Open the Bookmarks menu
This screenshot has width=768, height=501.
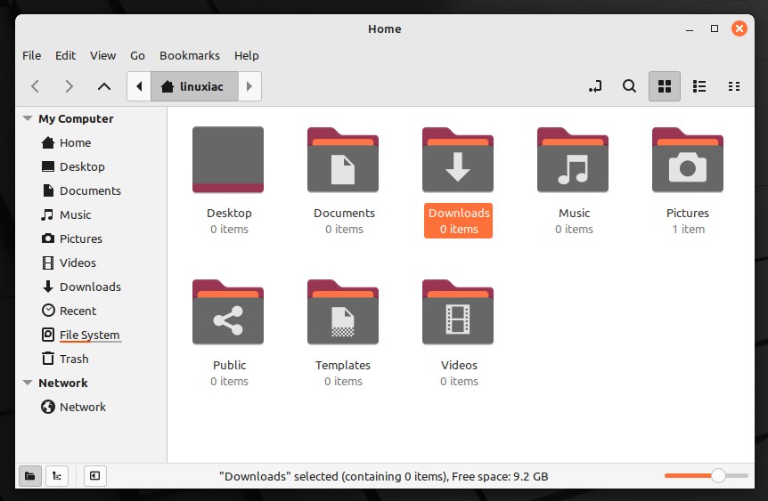[x=190, y=56]
